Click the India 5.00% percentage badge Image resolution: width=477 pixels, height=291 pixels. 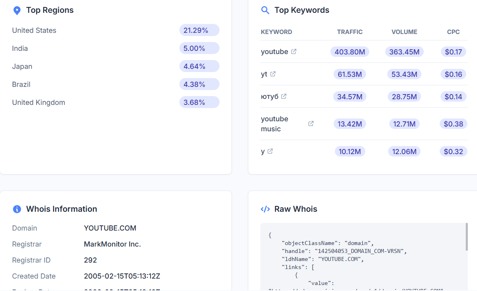(x=199, y=48)
